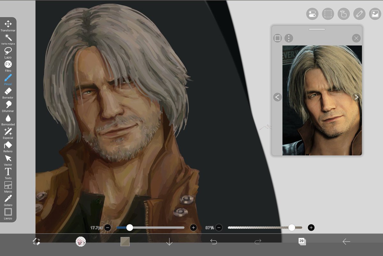Open the Especial brush tool
The height and width of the screenshot is (256, 383).
(8, 133)
